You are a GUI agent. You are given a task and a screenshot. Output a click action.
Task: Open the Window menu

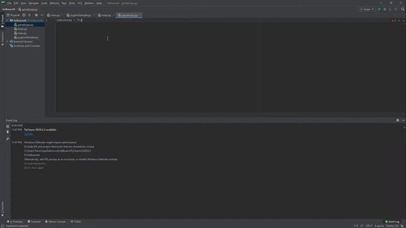tap(89, 3)
